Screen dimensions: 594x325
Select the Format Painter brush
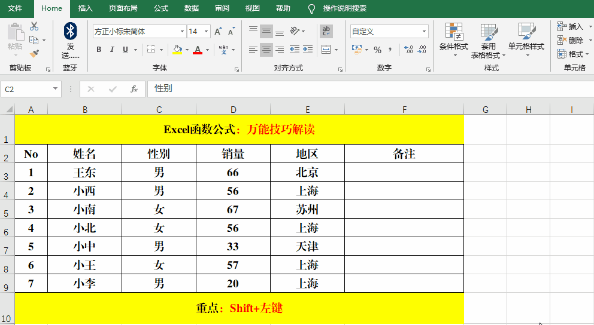coord(34,53)
